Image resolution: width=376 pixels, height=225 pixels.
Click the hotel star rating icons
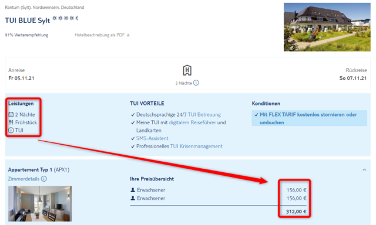tap(65, 18)
